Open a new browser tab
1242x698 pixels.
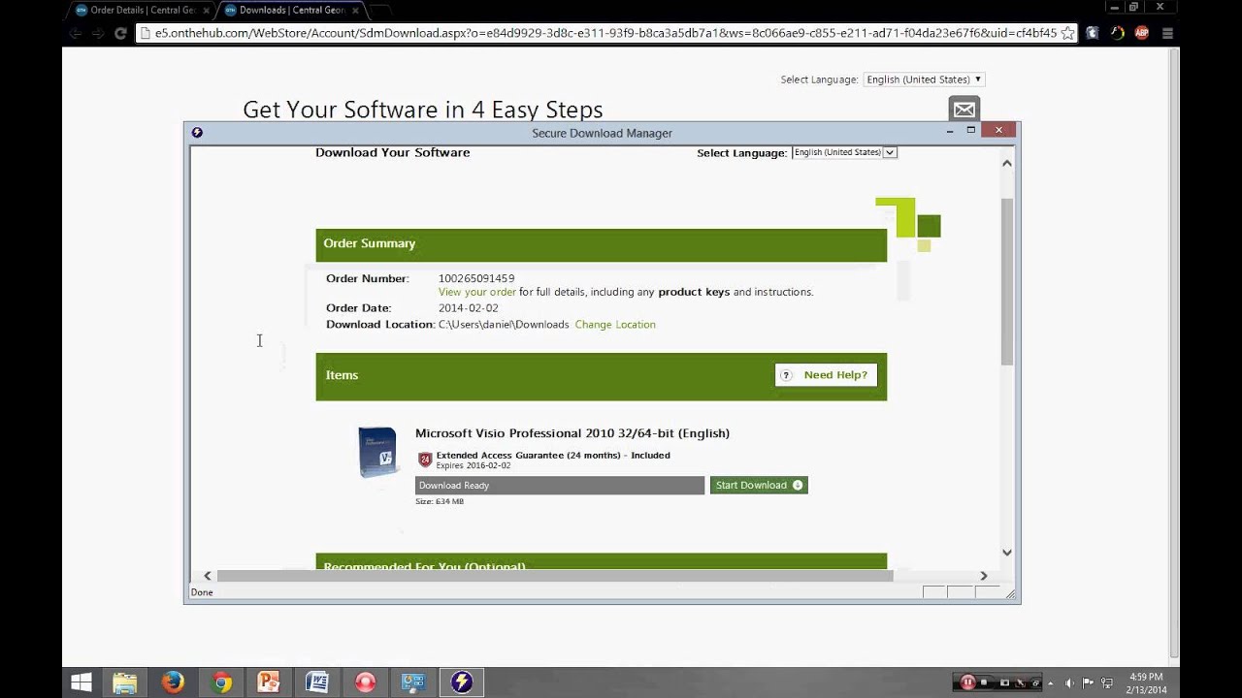coord(380,11)
